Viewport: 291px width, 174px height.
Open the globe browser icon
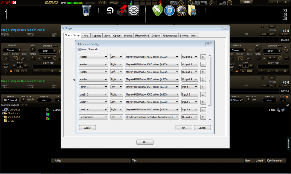tap(181, 11)
